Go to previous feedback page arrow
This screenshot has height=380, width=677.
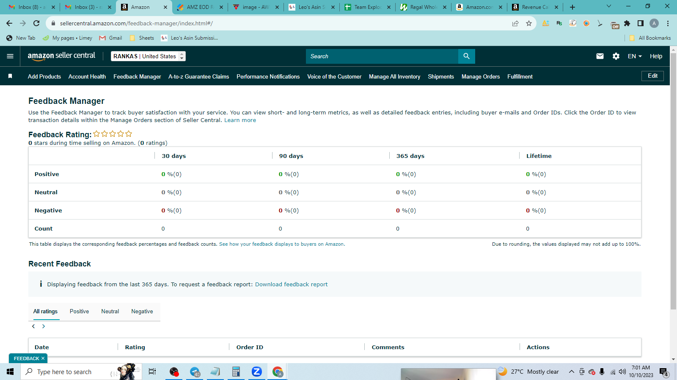pos(33,326)
